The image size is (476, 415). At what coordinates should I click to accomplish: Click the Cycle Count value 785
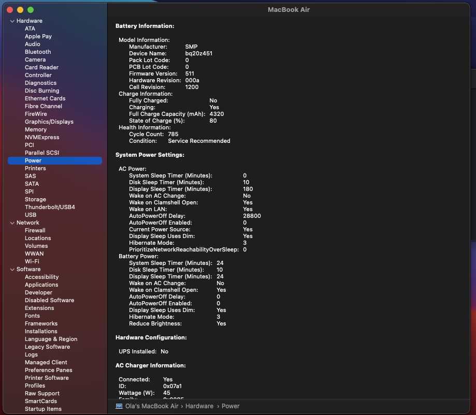(x=173, y=134)
